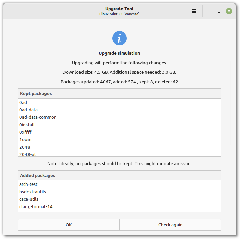Viewport: 241px width, 240px height.
Task: Close the Upgrade Tool window
Action: [229, 11]
